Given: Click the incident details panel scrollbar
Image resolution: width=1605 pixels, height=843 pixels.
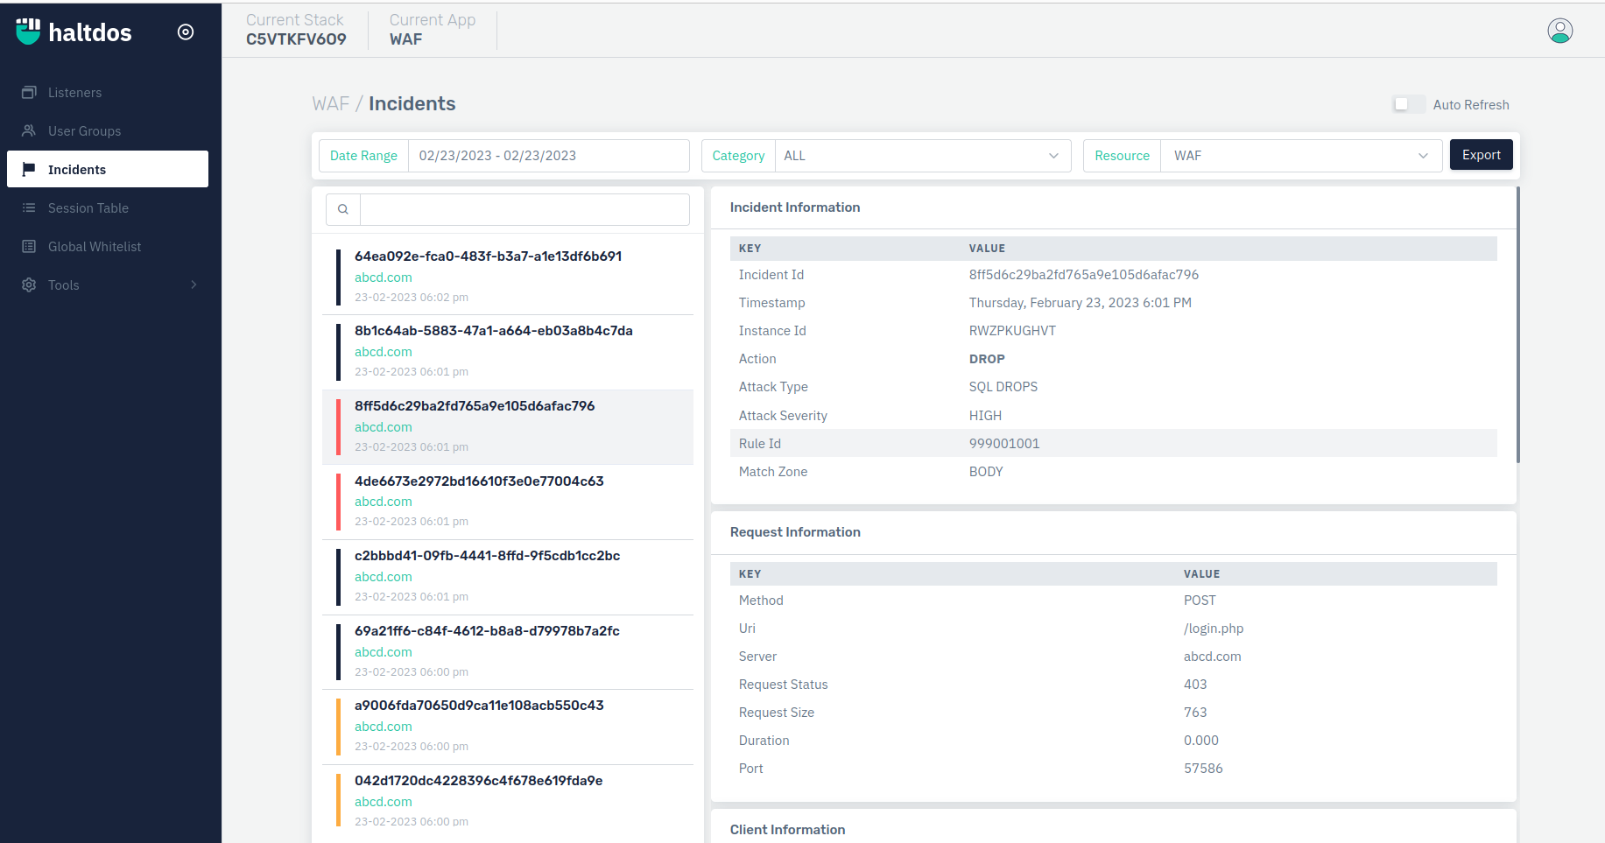Looking at the screenshot, I should coord(1517,326).
